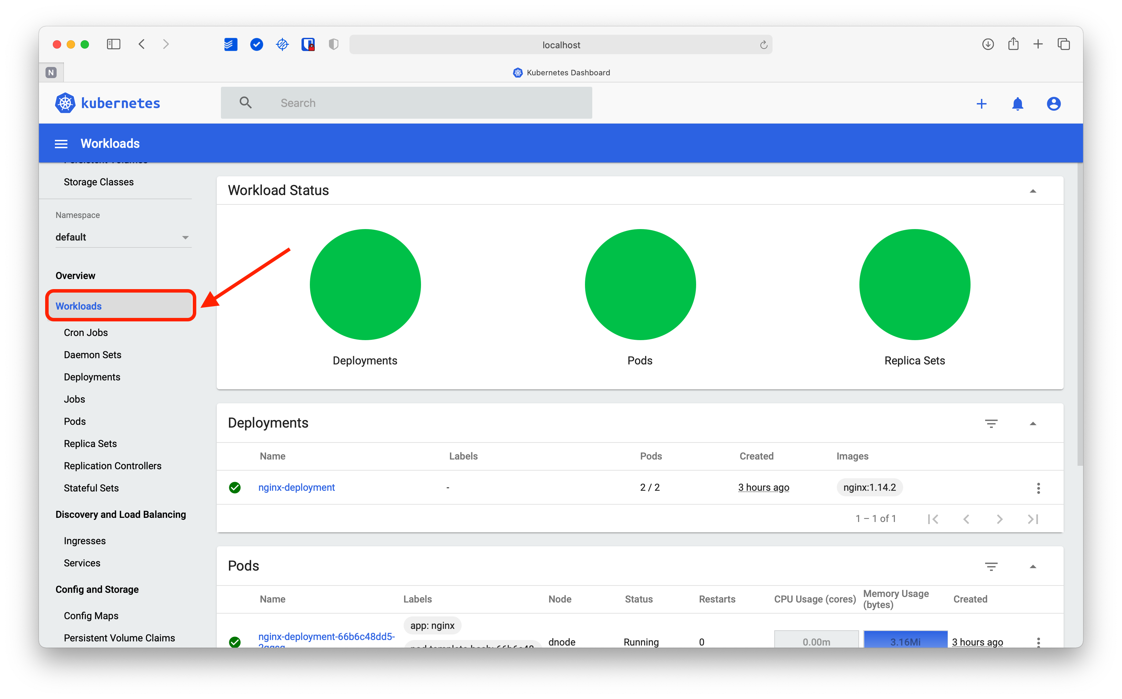
Task: Click the 3.16Mi memory usage bar
Action: pyautogui.click(x=906, y=639)
